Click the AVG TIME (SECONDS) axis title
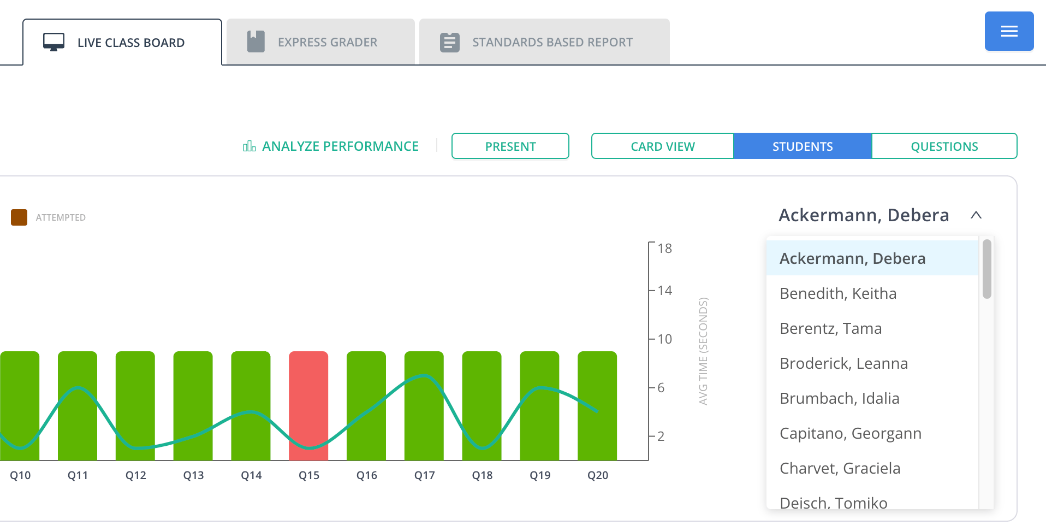The height and width of the screenshot is (531, 1046). point(703,351)
